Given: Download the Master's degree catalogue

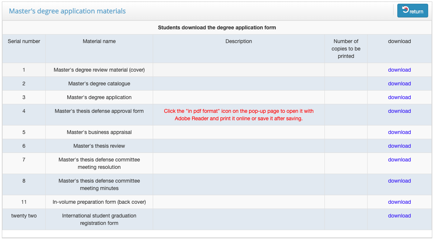Looking at the screenshot, I should click(x=399, y=84).
